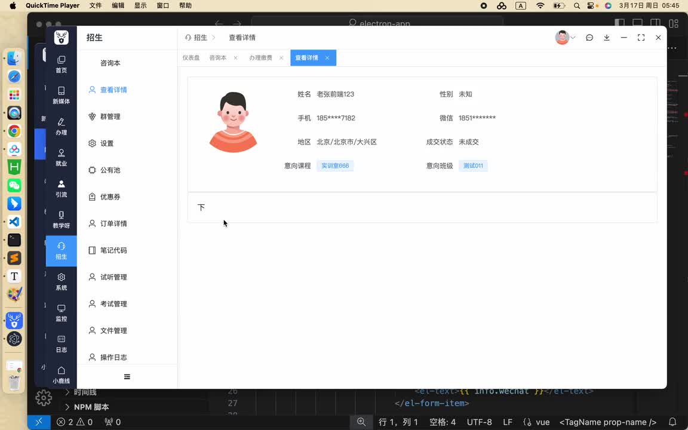This screenshot has width=688, height=430.
Task: Open Spotlight search in menu bar
Action: click(x=577, y=6)
